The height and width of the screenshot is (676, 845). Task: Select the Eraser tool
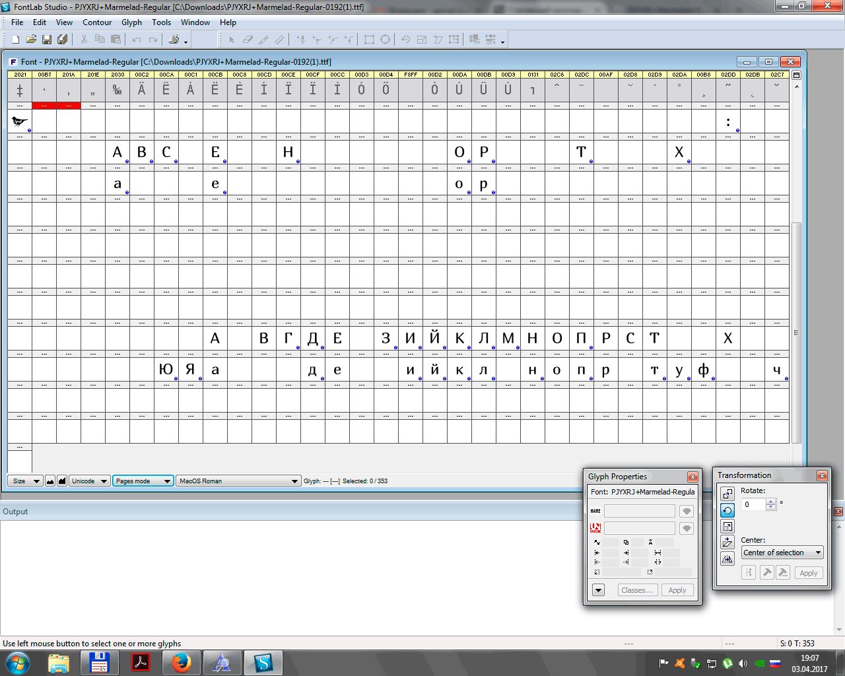point(248,40)
